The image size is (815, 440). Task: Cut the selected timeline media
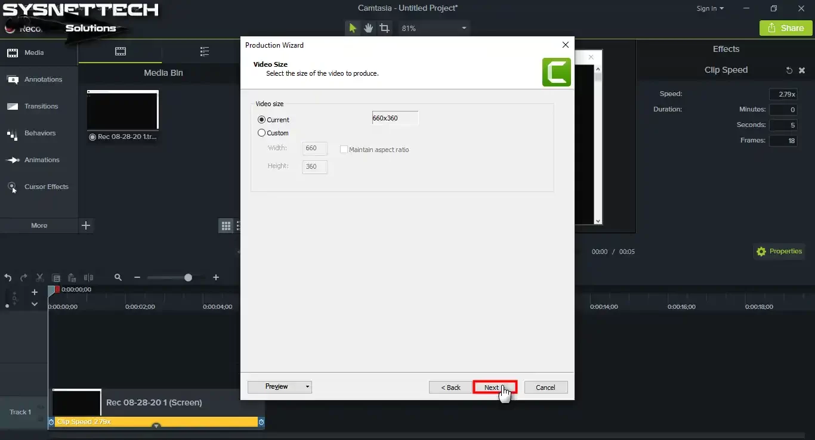coord(40,277)
